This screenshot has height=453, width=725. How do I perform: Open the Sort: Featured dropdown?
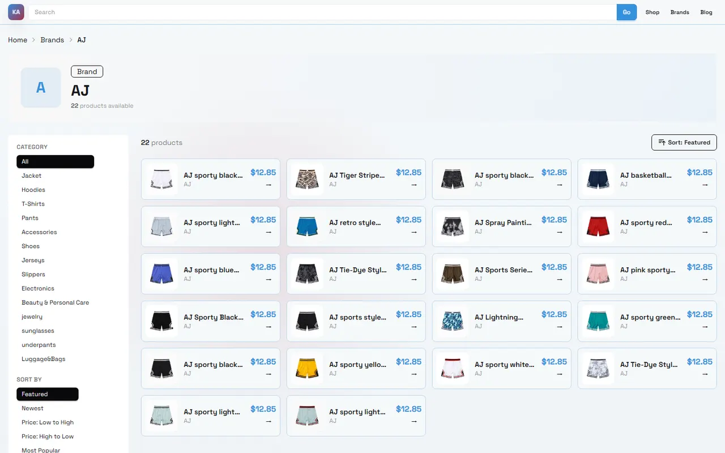684,143
